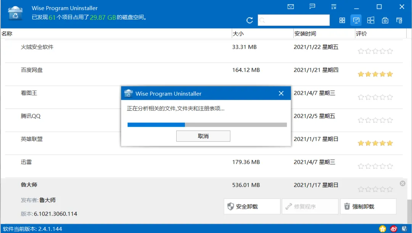
Task: Click the 179.36 MB size value
Action: 246,162
